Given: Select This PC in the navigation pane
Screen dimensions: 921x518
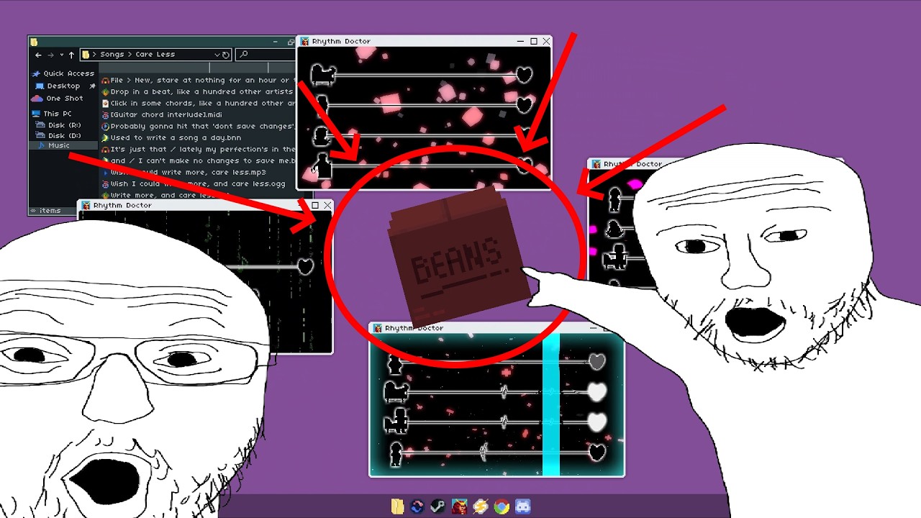Looking at the screenshot, I should tap(52, 114).
